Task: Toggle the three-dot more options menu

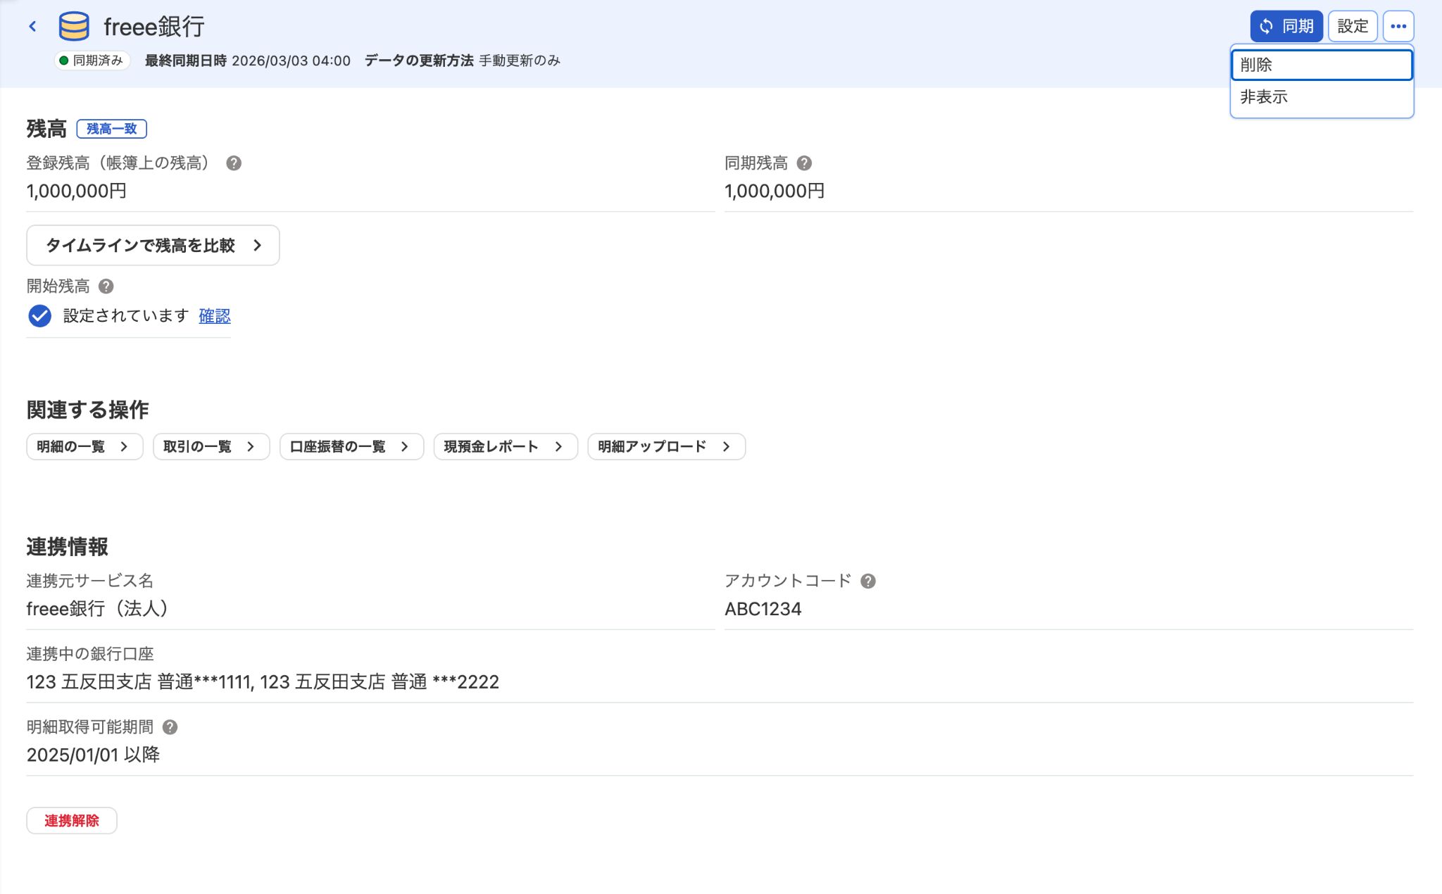Action: (1398, 27)
